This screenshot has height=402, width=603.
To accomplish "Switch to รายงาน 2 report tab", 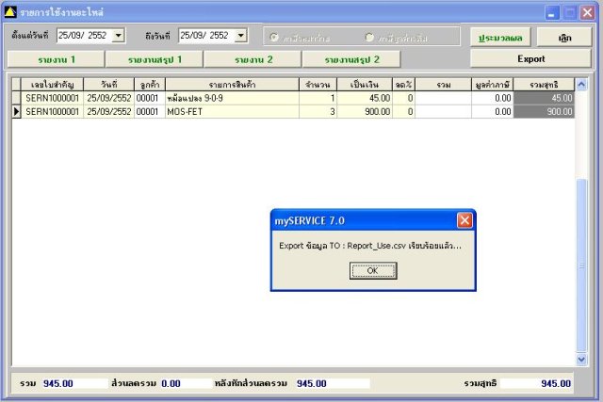I will pos(253,59).
